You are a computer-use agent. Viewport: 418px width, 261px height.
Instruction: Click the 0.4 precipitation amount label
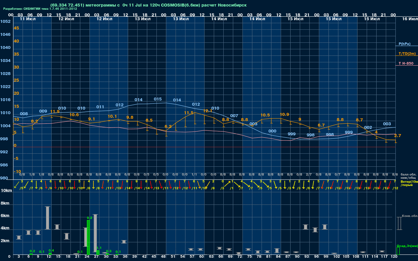(51, 251)
